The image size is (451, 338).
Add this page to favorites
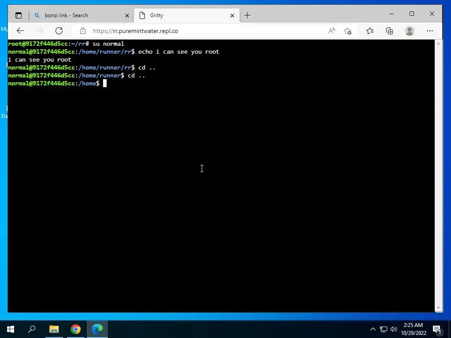point(348,31)
